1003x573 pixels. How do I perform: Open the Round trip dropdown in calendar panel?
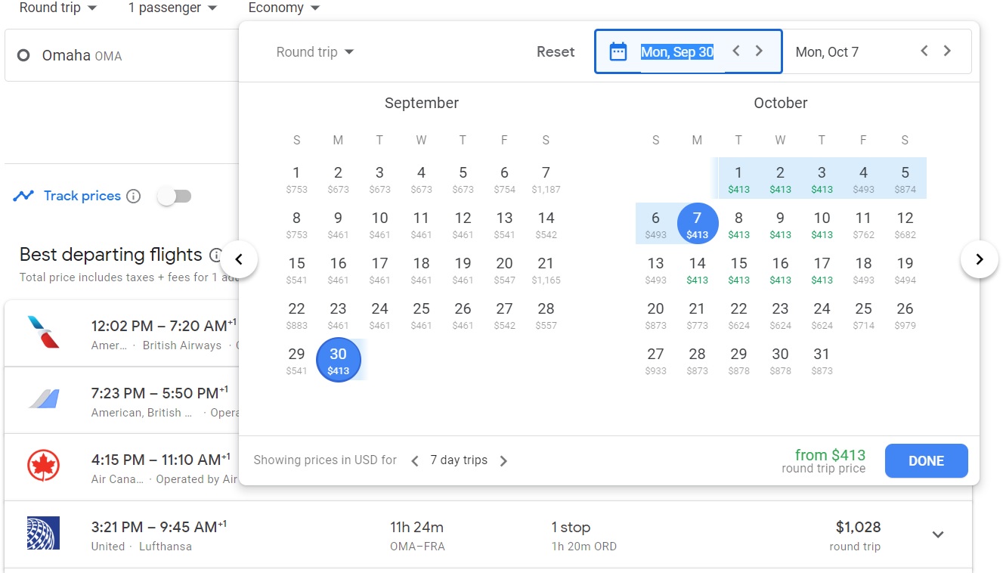(x=315, y=52)
